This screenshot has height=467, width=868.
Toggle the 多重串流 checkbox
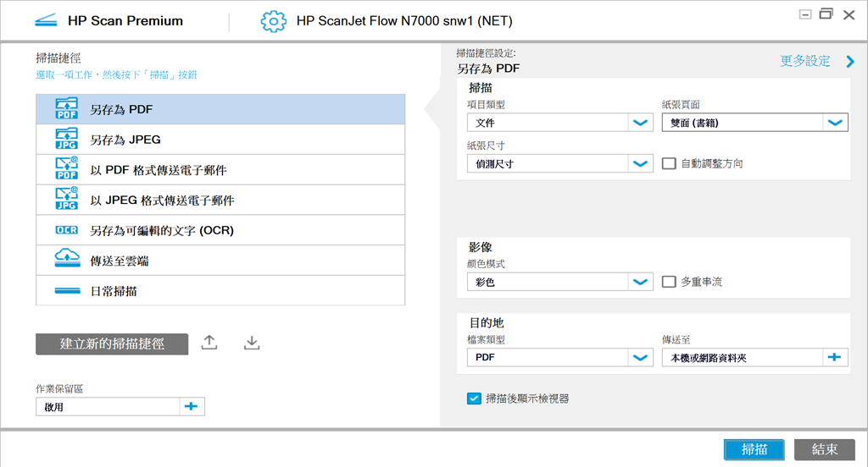click(x=669, y=282)
